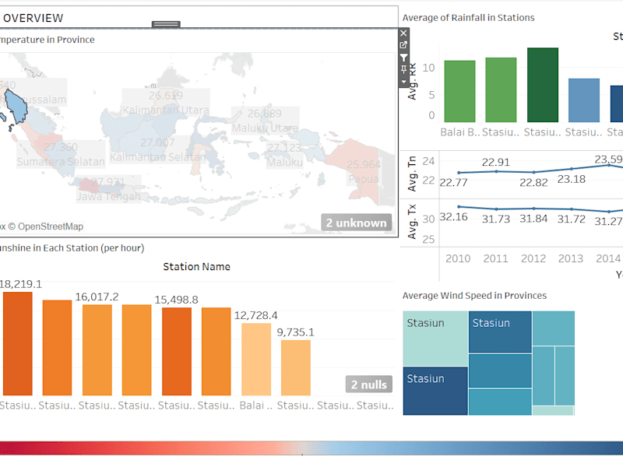The height and width of the screenshot is (467, 623).
Task: Click the Balai .. sunshine axis label
Action: pos(256,406)
